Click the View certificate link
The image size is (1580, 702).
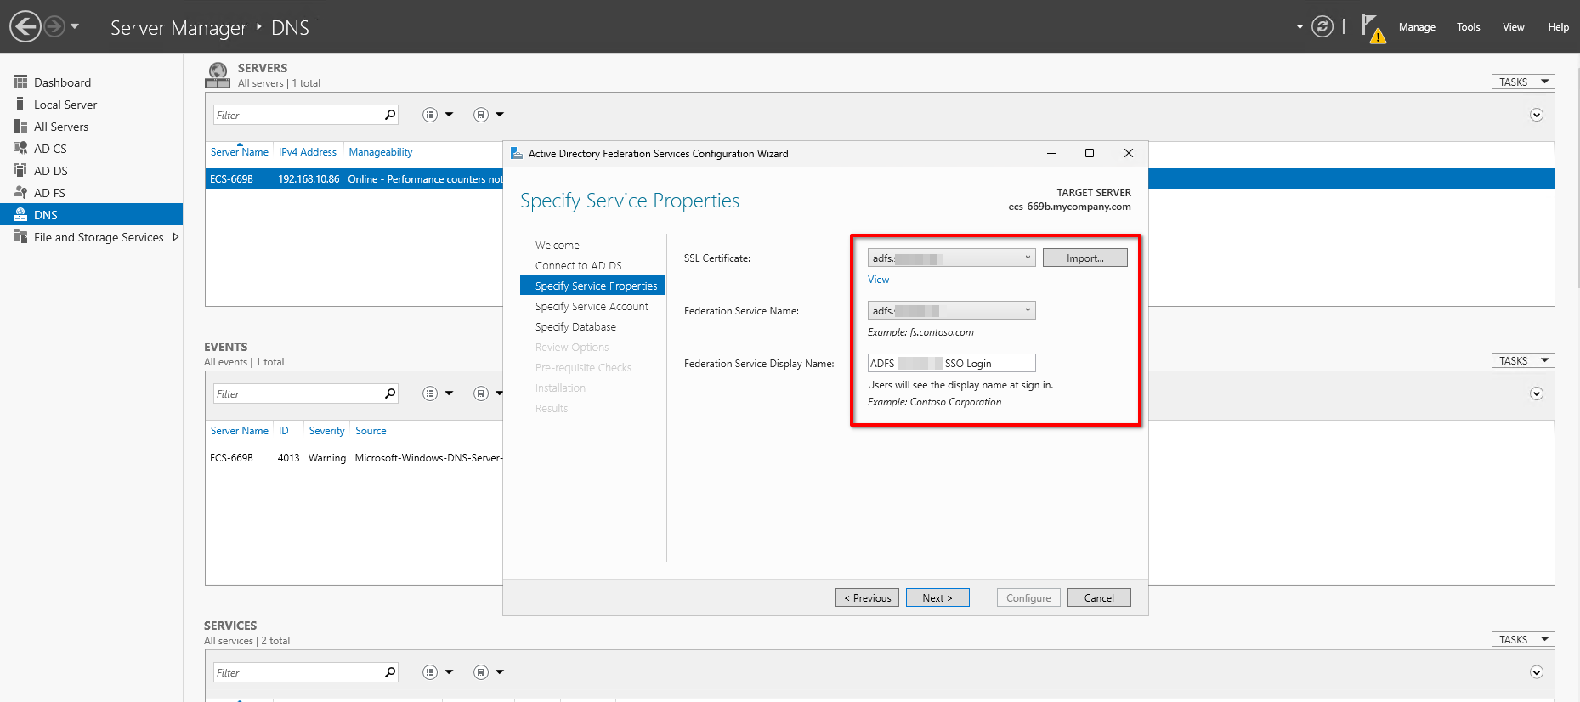(878, 280)
